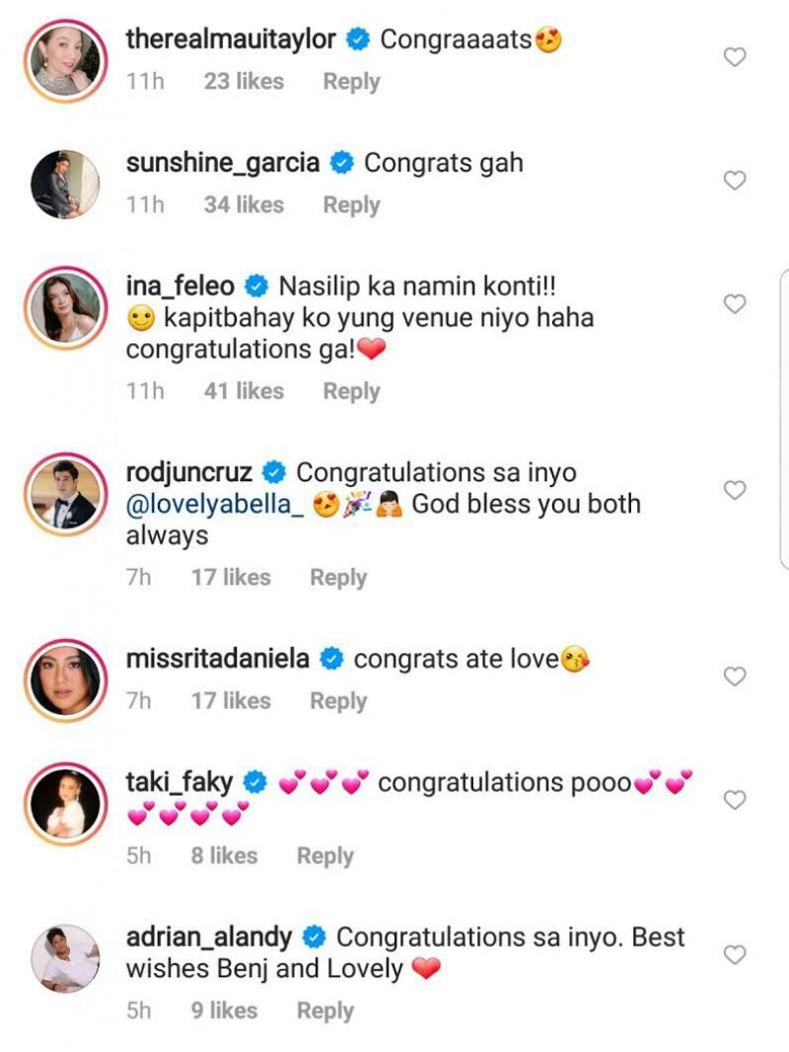
Task: Like missritadaniela's comment
Action: (735, 676)
